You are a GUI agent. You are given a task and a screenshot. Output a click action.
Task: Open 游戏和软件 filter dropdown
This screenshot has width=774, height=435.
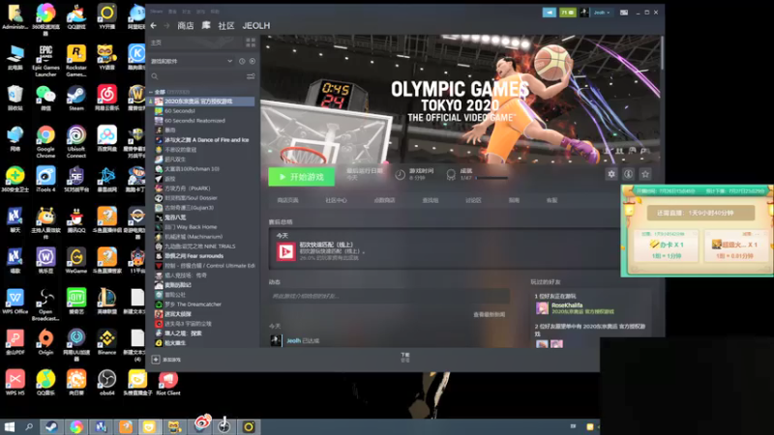click(x=192, y=61)
